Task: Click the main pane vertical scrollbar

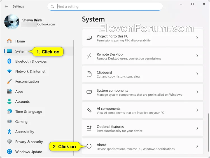Action: pyautogui.click(x=208, y=133)
